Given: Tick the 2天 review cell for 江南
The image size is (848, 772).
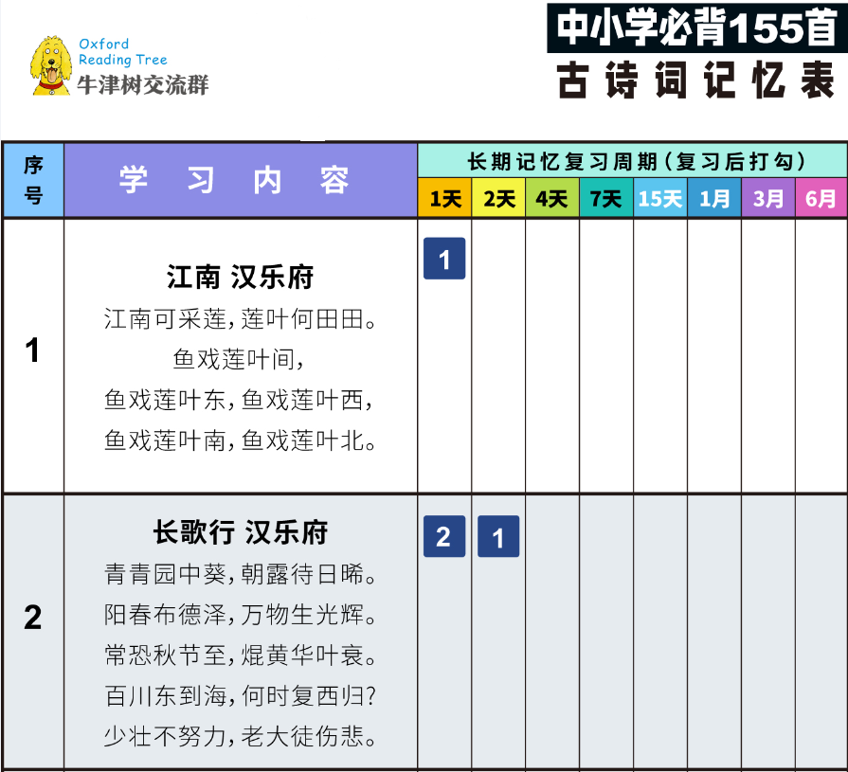Looking at the screenshot, I should pyautogui.click(x=498, y=355).
